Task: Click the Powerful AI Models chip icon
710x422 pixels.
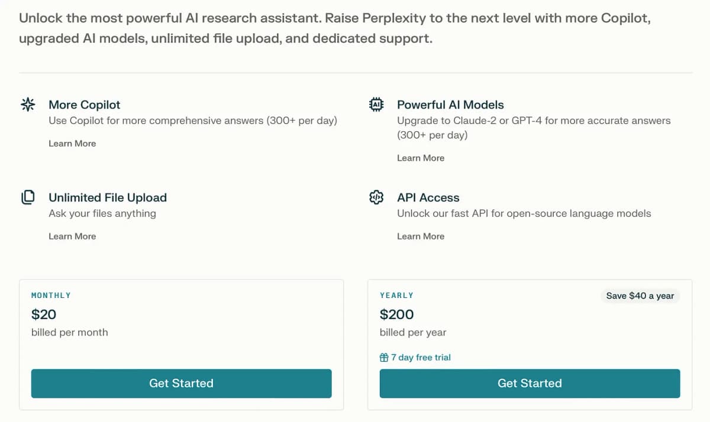Action: click(x=376, y=105)
